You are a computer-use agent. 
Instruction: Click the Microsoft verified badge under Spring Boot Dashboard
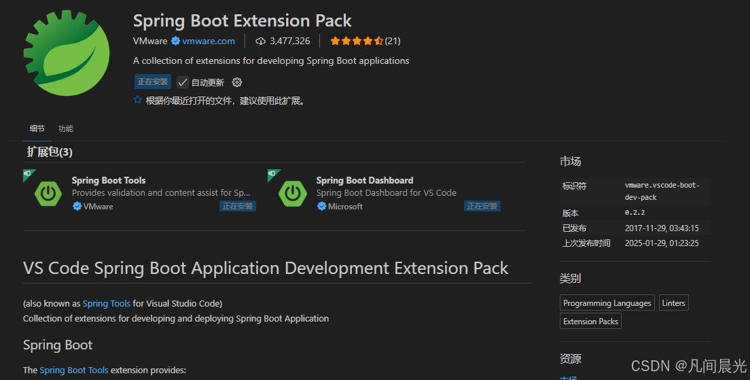coord(321,206)
